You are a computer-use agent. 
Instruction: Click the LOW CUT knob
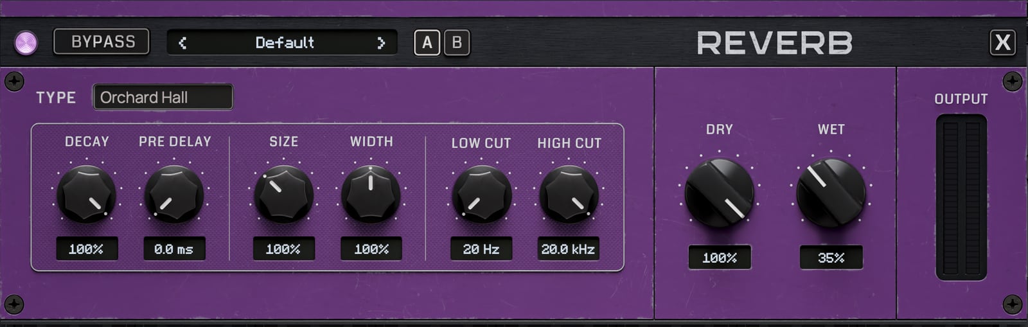coord(481,193)
